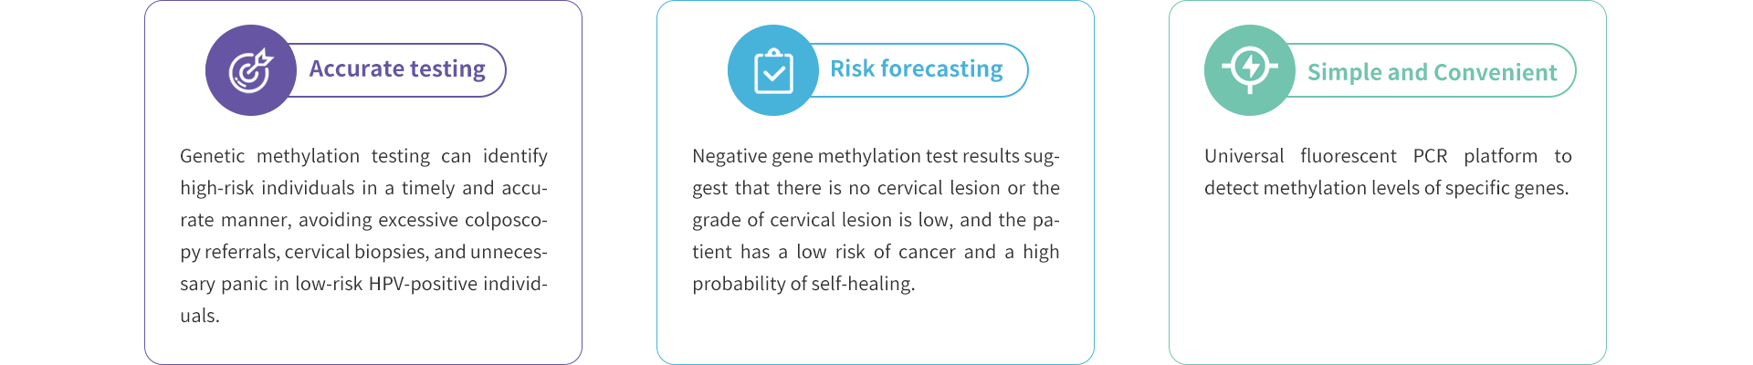The width and height of the screenshot is (1753, 365).
Task: Click 'Negative' at the paragraph start
Action: point(730,156)
